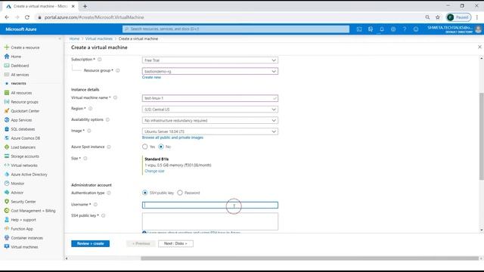Open Storage accounts in the sidebar

[25, 156]
